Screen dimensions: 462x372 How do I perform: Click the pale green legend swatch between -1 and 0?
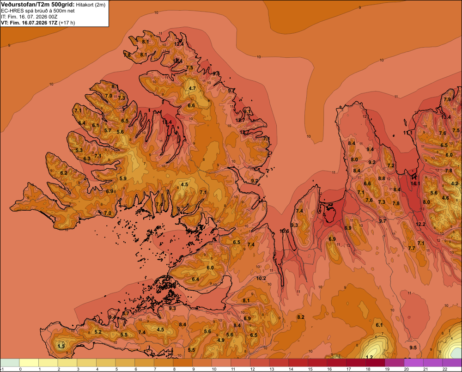(10, 363)
